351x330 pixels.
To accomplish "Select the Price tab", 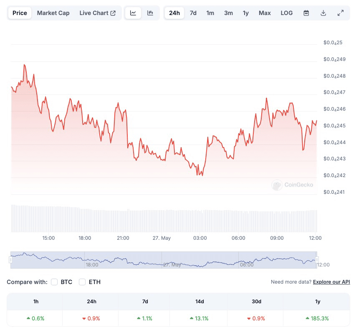I will (x=20, y=13).
